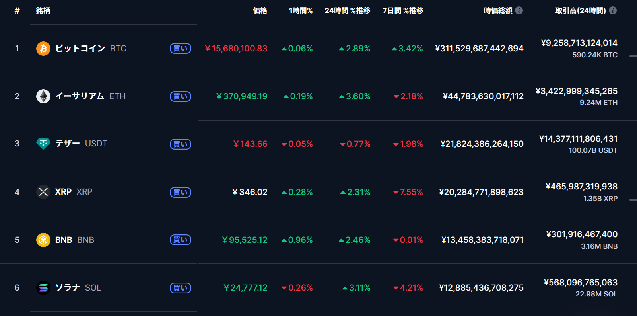
Task: Sort by 取引高(24時間) column header
Action: [581, 11]
